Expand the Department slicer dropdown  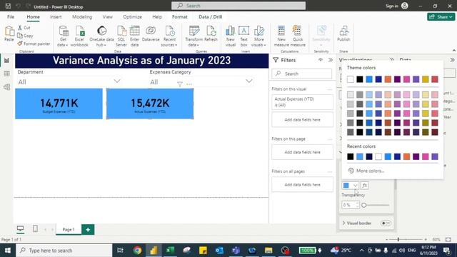click(117, 81)
